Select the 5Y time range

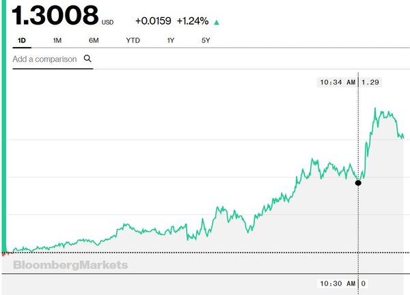coord(206,40)
